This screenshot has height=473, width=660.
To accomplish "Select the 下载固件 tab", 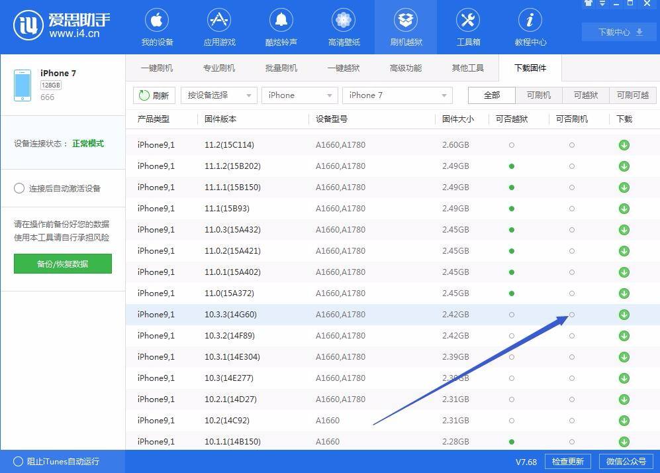I will [530, 68].
